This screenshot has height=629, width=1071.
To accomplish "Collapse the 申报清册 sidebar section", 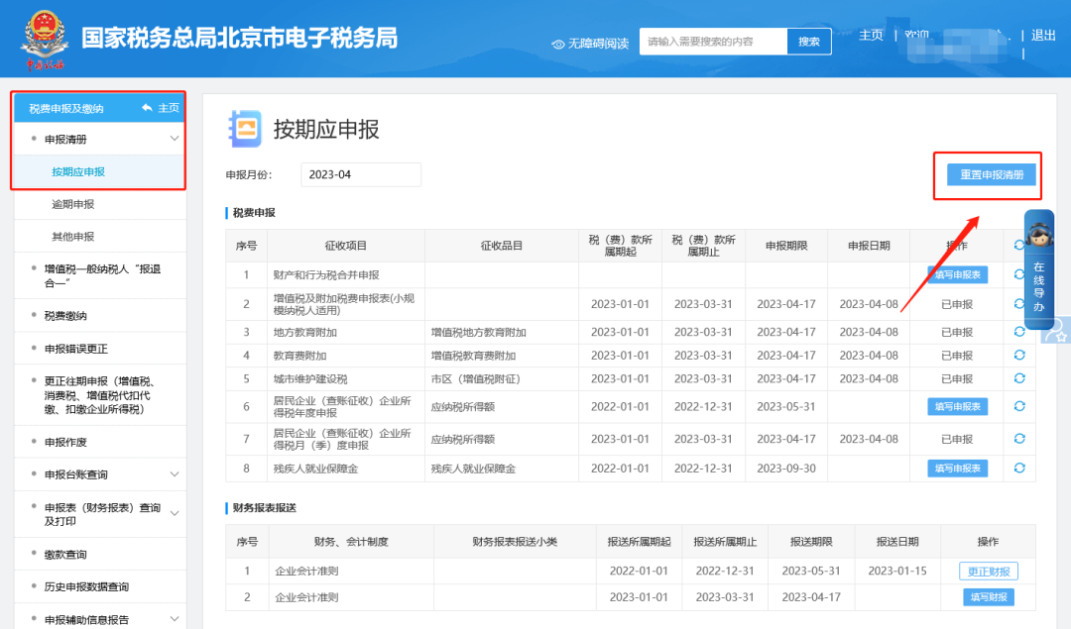I will pos(175,139).
